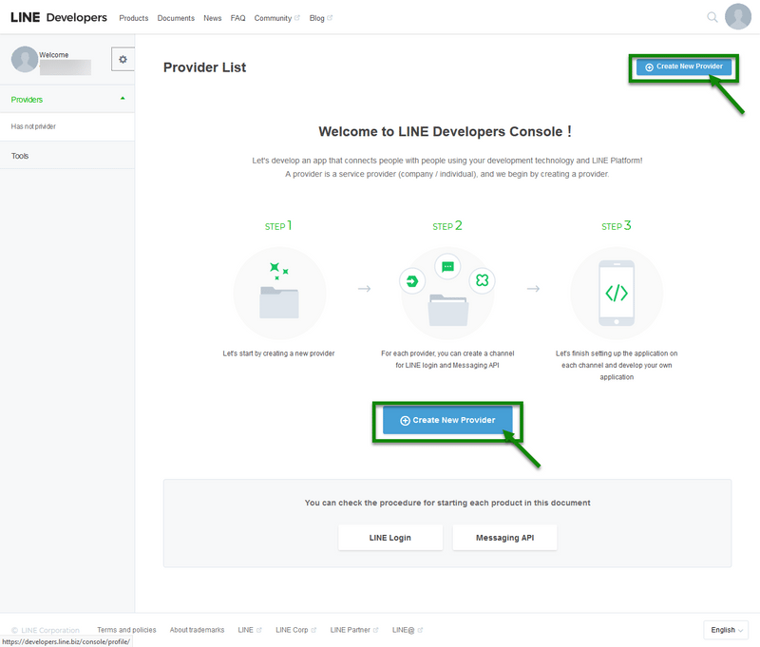The width and height of the screenshot is (760, 647).
Task: Open the Documents menu
Action: pos(176,18)
